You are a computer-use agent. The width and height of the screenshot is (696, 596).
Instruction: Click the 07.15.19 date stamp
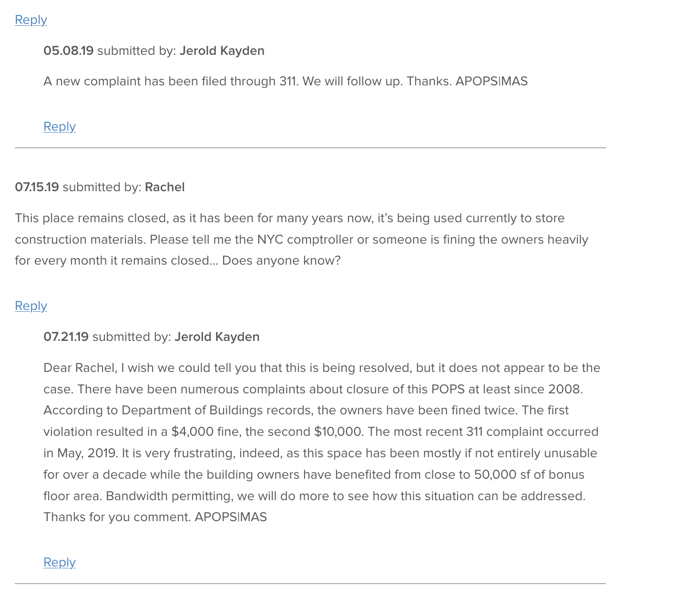point(37,187)
